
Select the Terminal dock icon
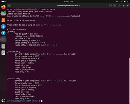(3, 40)
